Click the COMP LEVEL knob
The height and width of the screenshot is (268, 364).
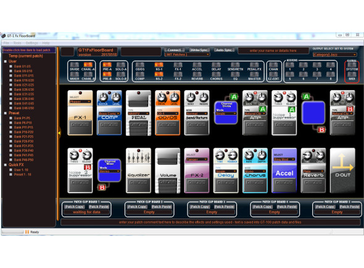pos(116,97)
